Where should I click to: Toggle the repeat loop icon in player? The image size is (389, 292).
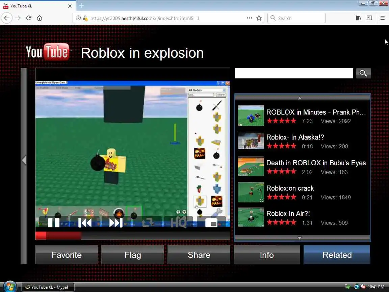click(x=147, y=222)
